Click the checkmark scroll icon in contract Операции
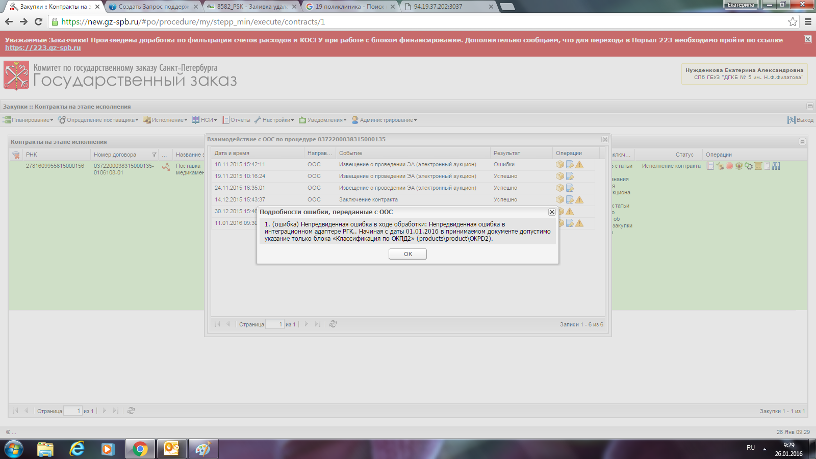The width and height of the screenshot is (816, 459). pyautogui.click(x=720, y=166)
